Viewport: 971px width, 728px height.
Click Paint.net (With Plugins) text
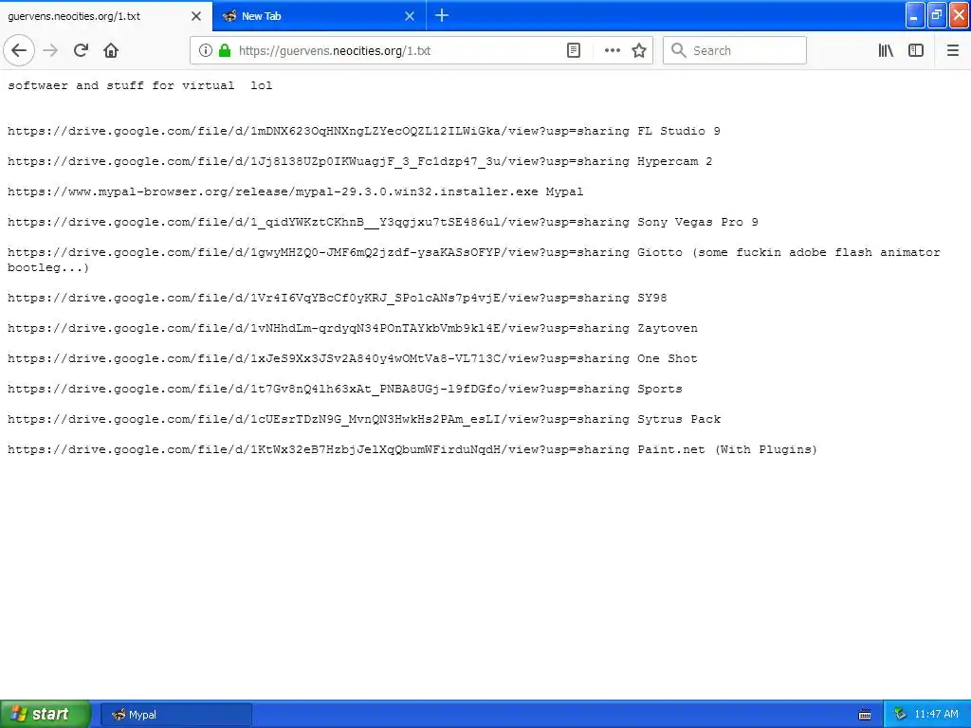tap(727, 449)
